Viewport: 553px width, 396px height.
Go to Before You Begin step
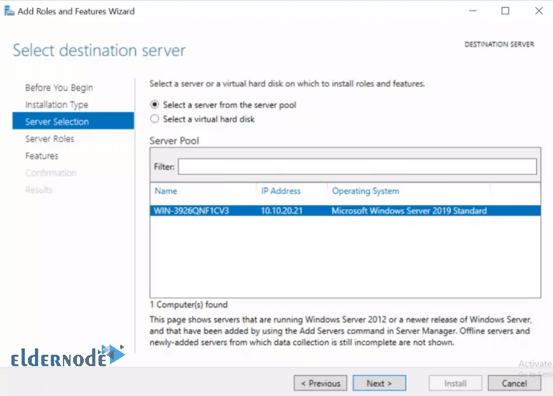(x=59, y=88)
